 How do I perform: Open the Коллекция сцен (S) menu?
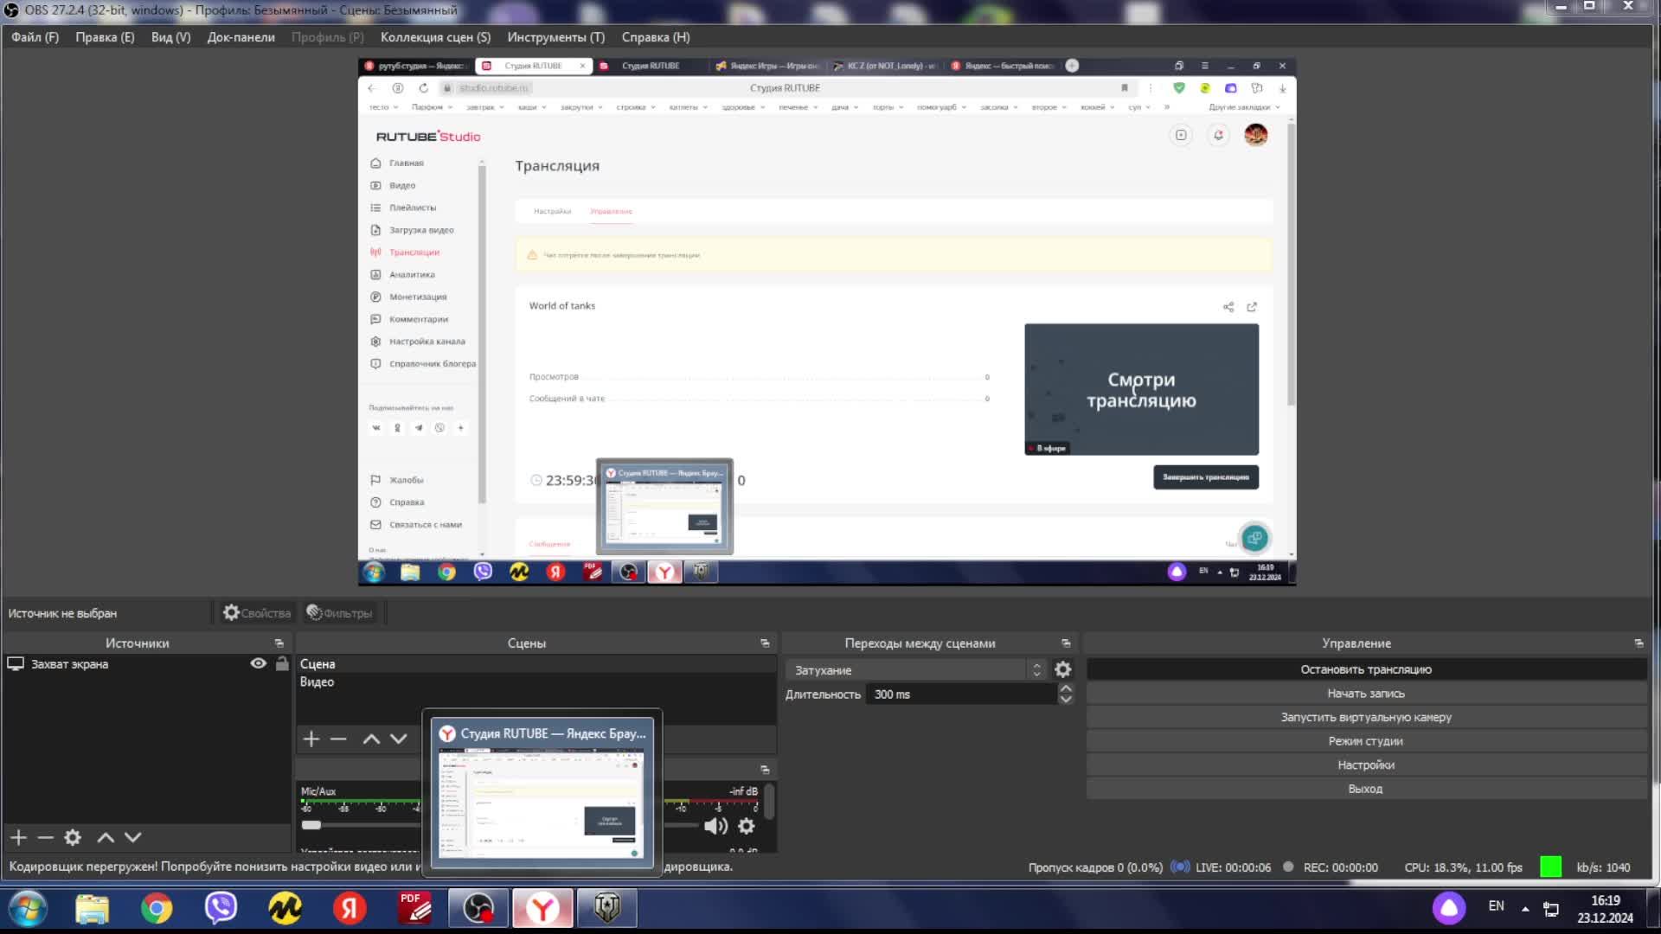tap(435, 37)
